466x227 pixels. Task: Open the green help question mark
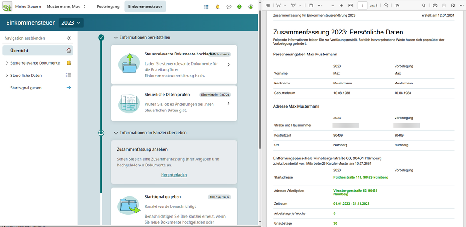[240, 7]
